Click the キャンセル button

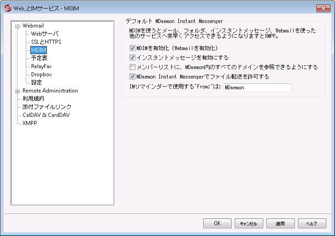(x=249, y=223)
